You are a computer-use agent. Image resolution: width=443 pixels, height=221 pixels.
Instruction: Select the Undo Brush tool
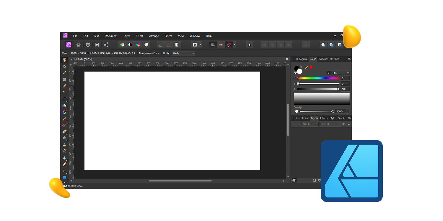(x=64, y=151)
